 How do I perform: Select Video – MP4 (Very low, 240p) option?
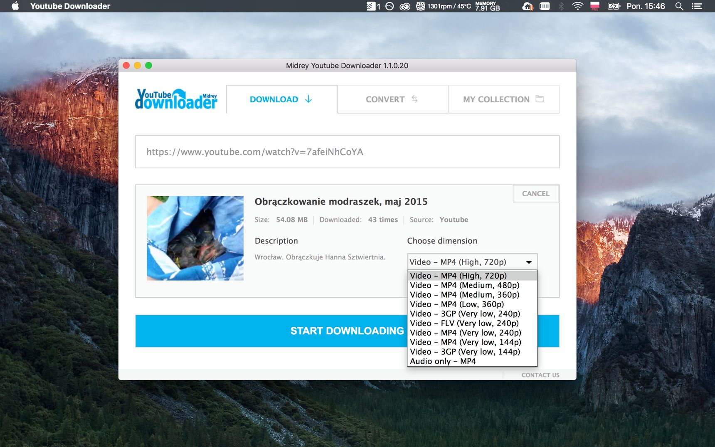click(472, 333)
